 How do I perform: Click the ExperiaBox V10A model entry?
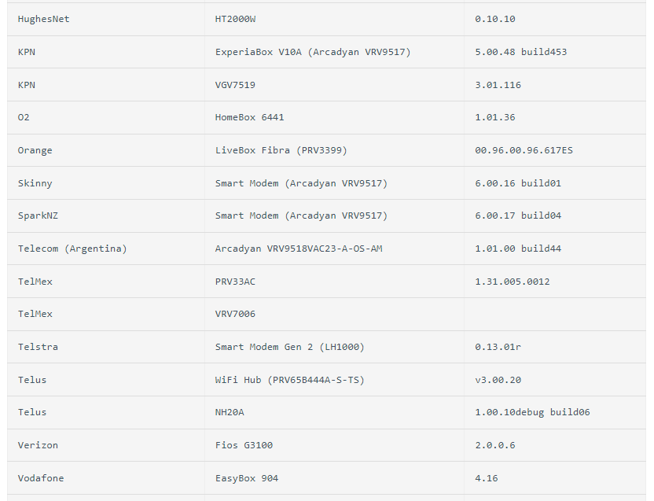(x=312, y=52)
